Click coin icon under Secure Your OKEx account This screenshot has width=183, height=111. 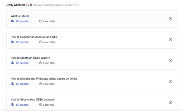(12, 105)
